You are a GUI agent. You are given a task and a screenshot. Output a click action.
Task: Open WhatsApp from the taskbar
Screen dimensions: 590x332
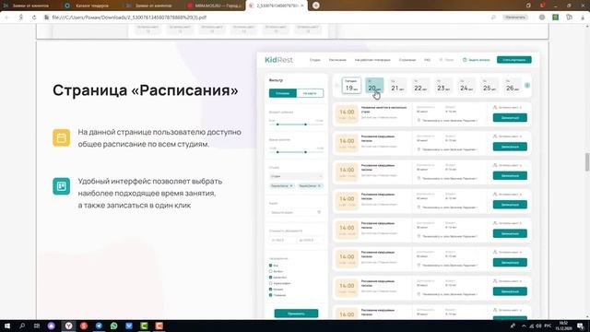tap(114, 326)
